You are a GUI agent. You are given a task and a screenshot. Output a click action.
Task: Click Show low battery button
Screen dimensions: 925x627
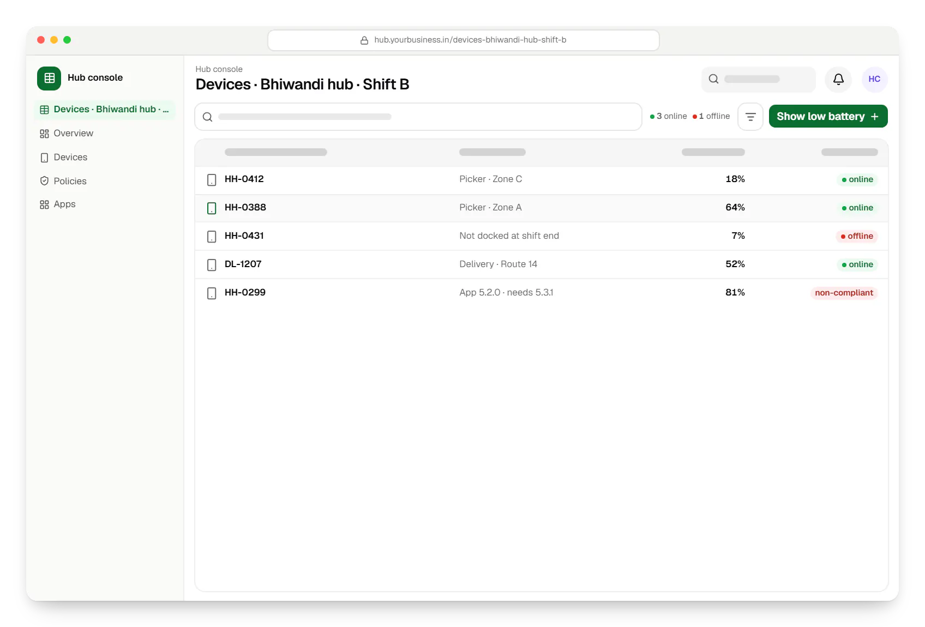click(828, 116)
